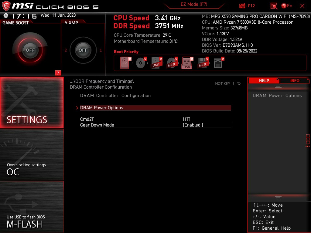The width and height of the screenshot is (311, 233).
Task: Click the back arrow hotkey icon
Action: point(239,84)
